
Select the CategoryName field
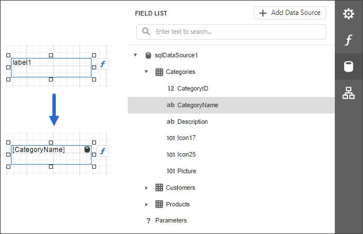tap(197, 106)
